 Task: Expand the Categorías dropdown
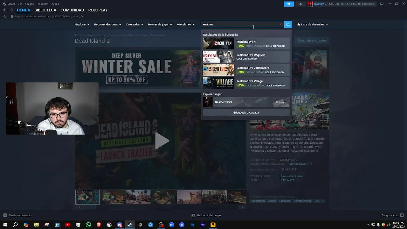click(134, 24)
